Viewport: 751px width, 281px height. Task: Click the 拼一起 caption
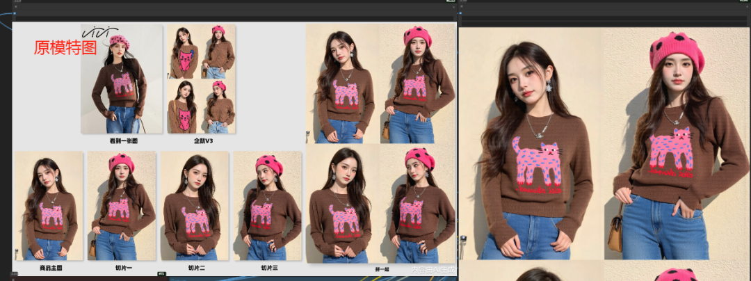[x=382, y=269]
